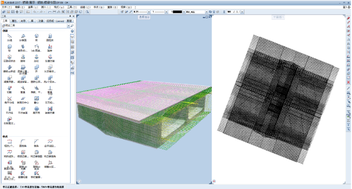Pick the 圆角 fillet tool in the modify section
The height and width of the screenshot is (189, 352).
coord(23,143)
